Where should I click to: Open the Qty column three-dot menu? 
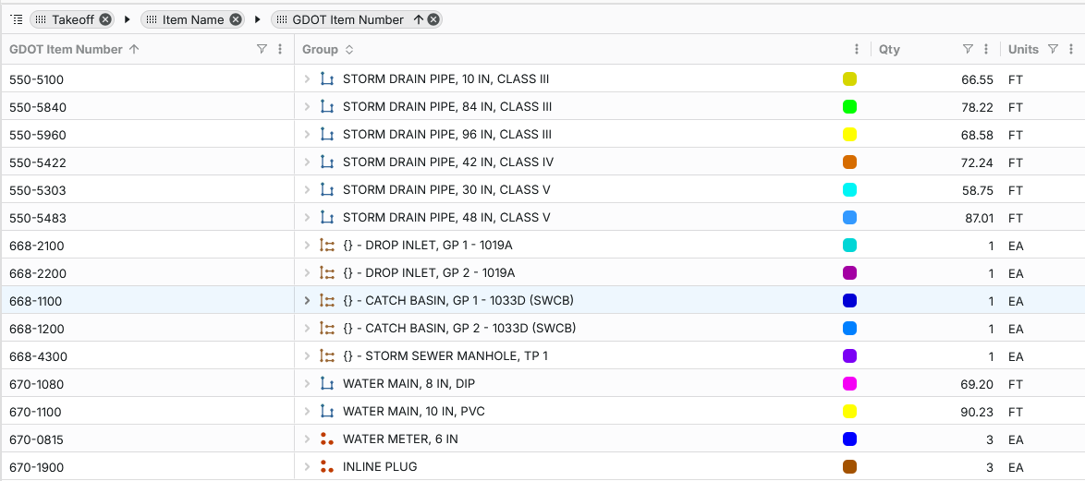click(x=986, y=50)
